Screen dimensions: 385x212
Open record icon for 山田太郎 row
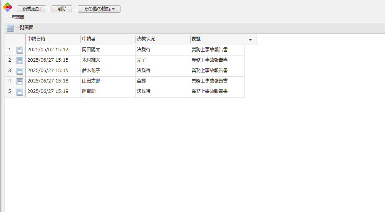pyautogui.click(x=20, y=81)
